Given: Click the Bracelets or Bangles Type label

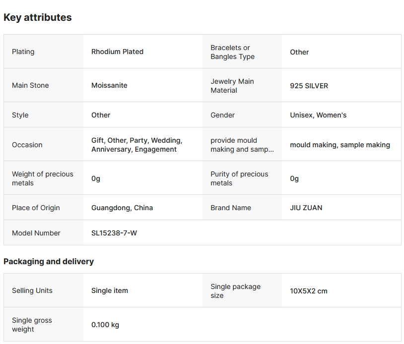Looking at the screenshot, I should [x=232, y=52].
